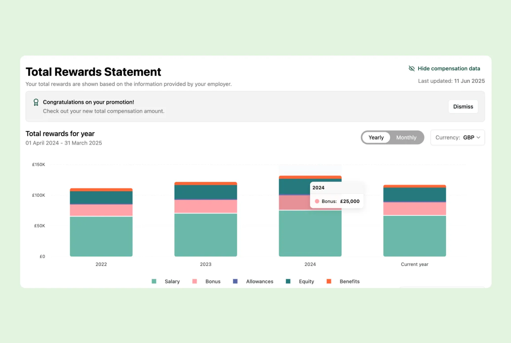
Task: Click the Current year bonus segment
Action: (415, 209)
